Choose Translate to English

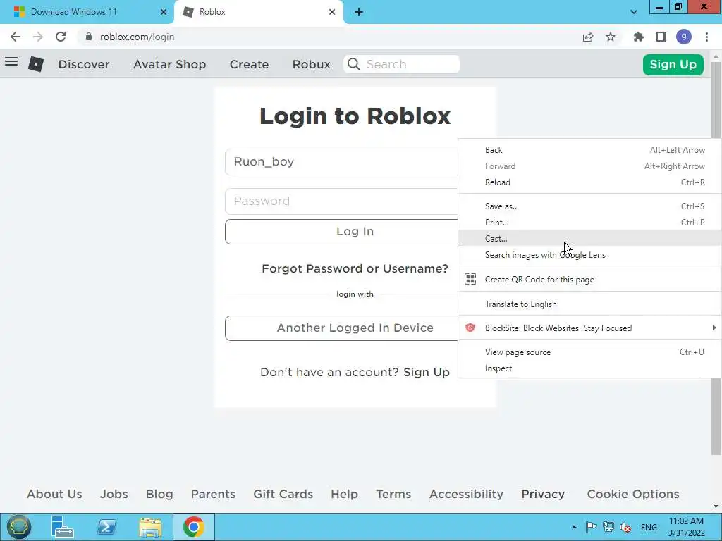point(590,304)
